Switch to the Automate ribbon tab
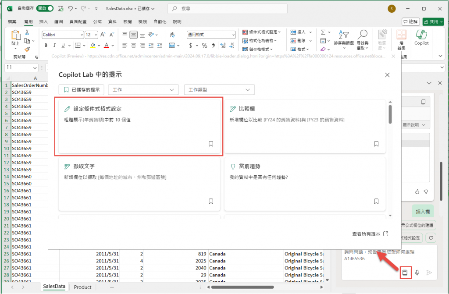449x294 pixels. tap(160, 21)
